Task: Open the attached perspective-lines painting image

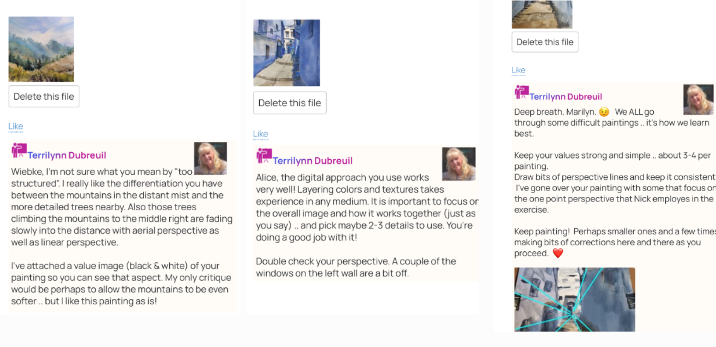Action: pyautogui.click(x=574, y=299)
